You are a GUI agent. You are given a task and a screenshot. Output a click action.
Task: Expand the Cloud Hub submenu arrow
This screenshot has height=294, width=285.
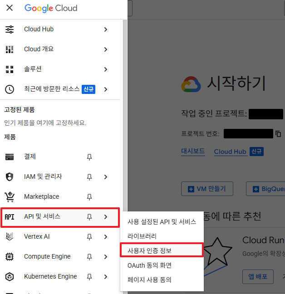tap(106, 29)
